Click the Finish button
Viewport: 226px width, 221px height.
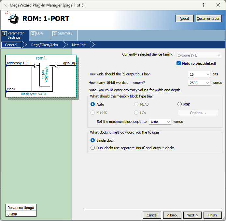coord(212,215)
